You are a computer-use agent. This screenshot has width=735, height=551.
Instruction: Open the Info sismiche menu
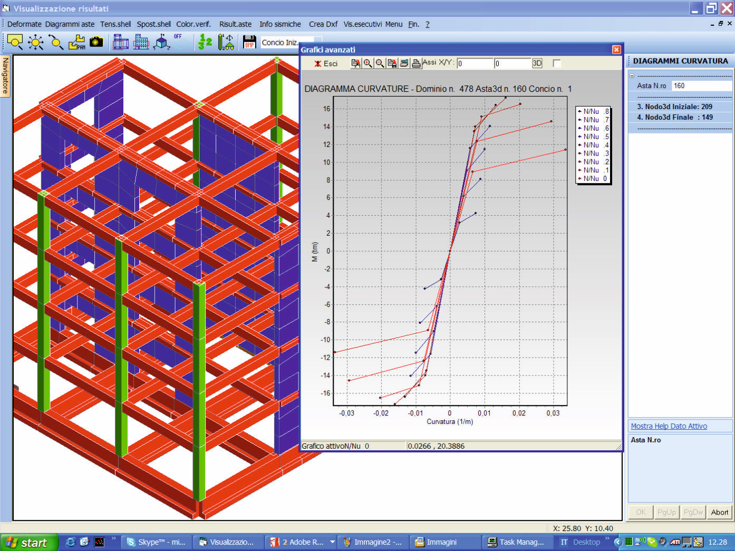coord(280,24)
